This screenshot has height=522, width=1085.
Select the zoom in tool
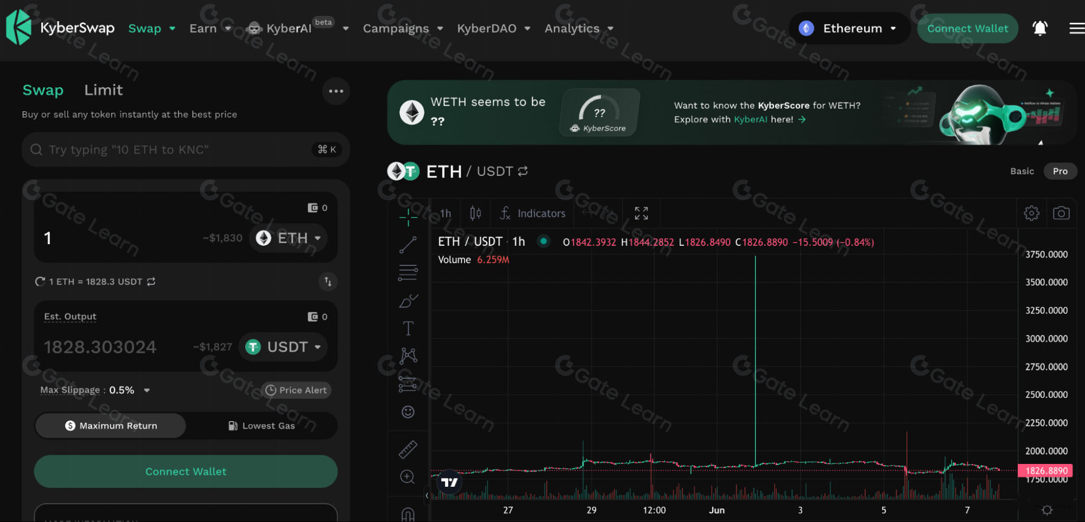pyautogui.click(x=408, y=477)
